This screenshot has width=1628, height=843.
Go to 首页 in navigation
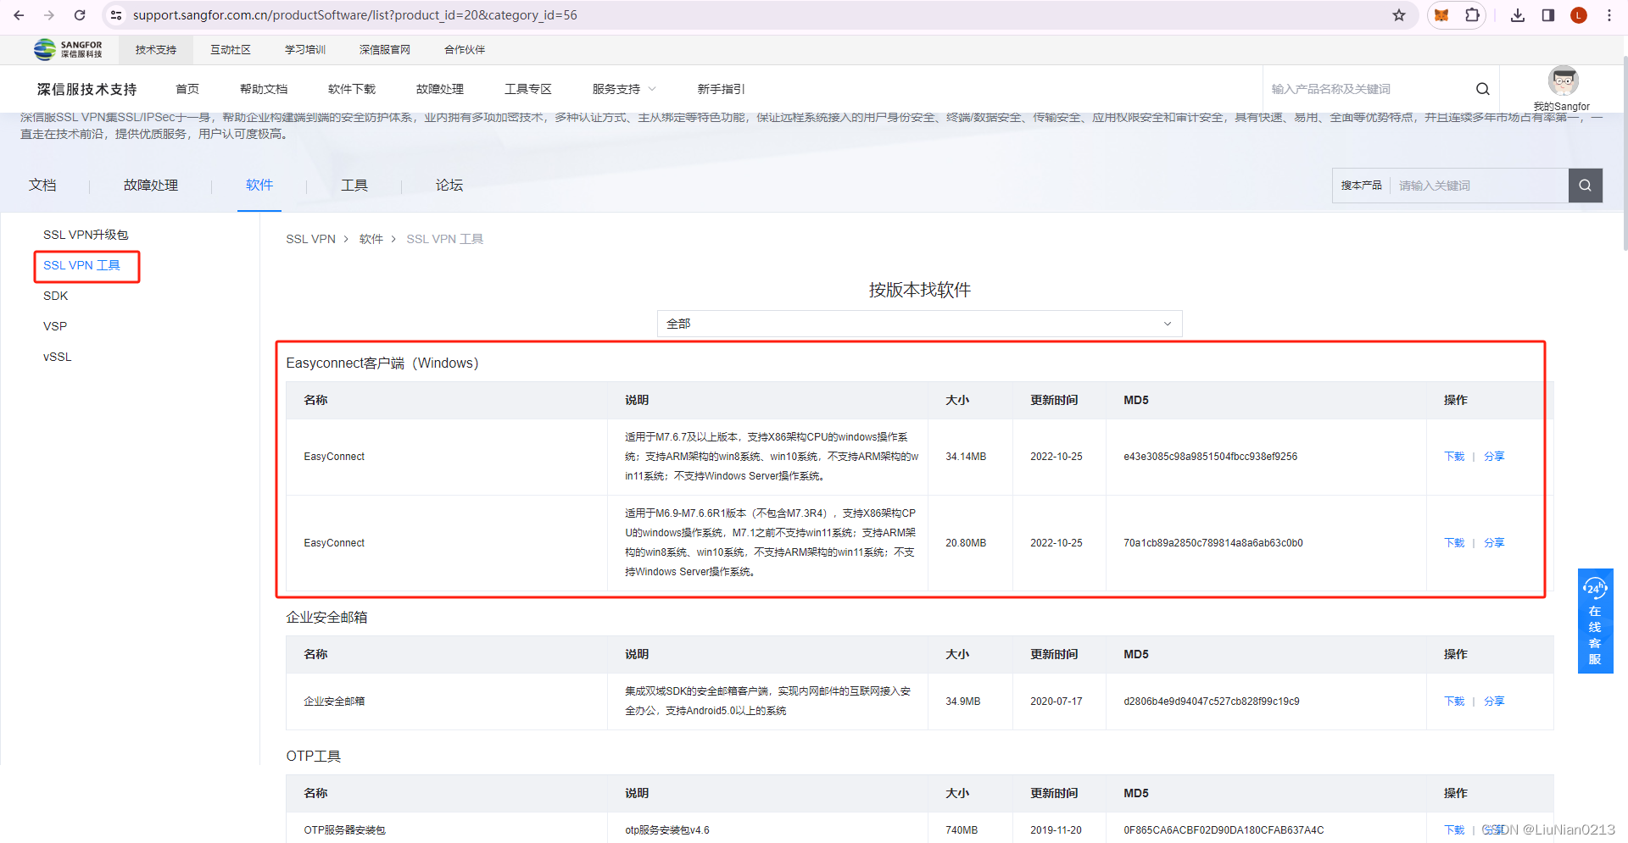coord(187,89)
